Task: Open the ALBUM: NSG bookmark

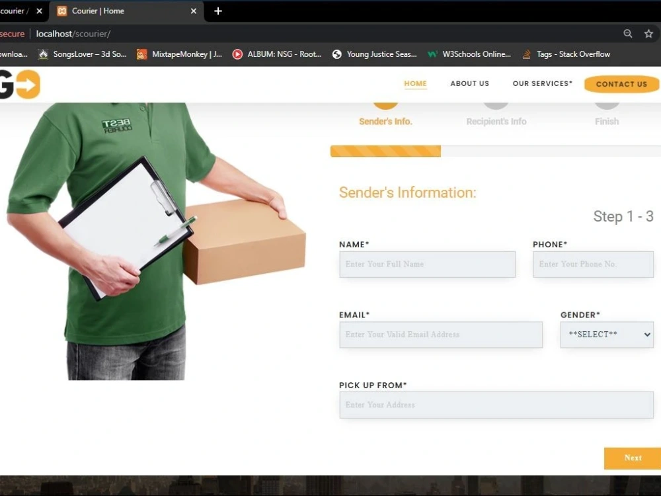Action: click(277, 54)
